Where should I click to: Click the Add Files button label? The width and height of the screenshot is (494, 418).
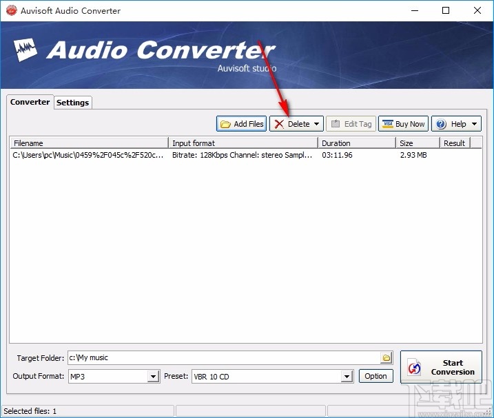pyautogui.click(x=249, y=124)
